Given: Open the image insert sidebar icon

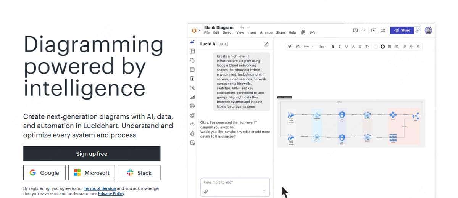Looking at the screenshot, I should click(x=192, y=97).
